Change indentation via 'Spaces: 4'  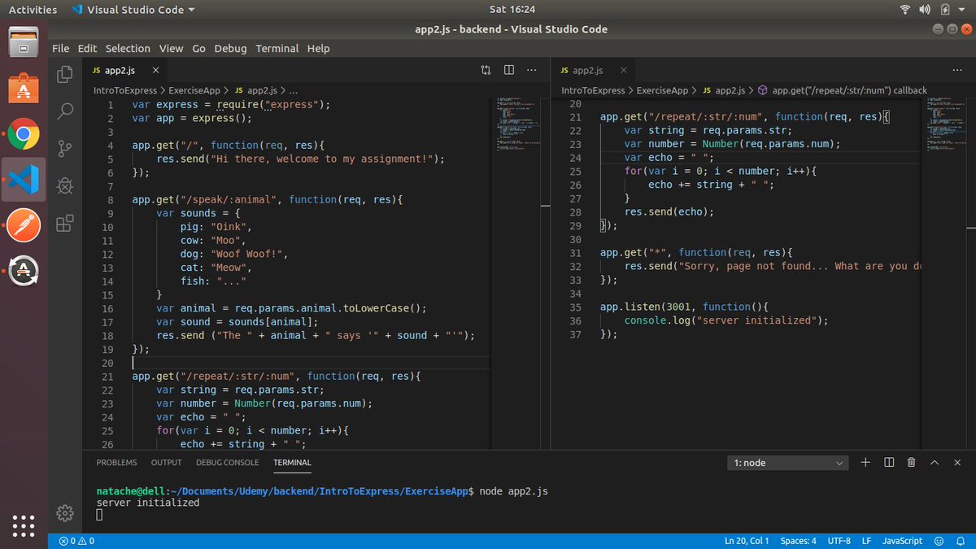click(798, 541)
